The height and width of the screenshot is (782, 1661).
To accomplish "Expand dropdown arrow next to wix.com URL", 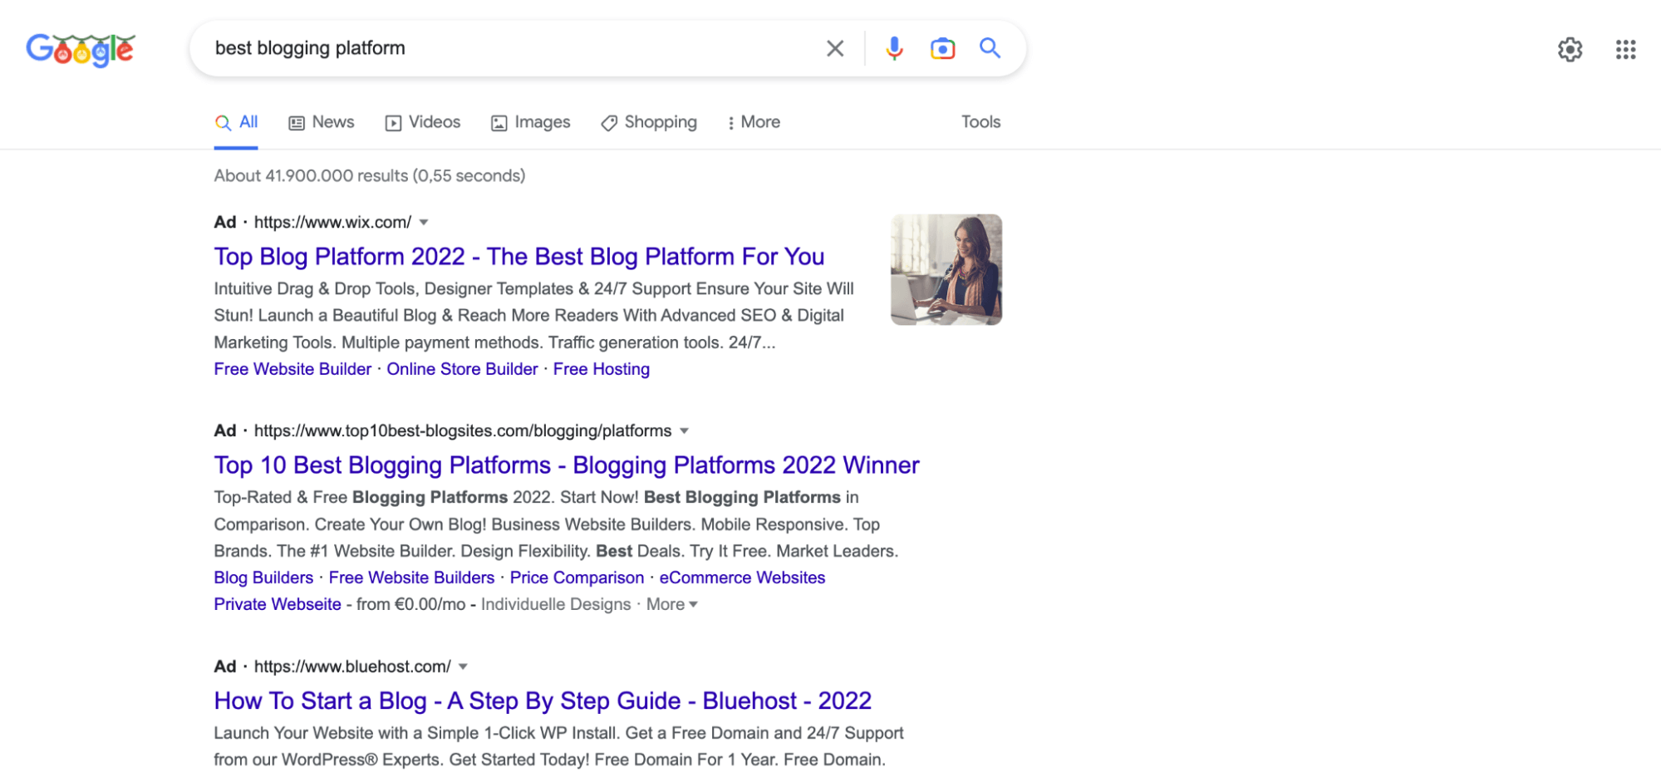I will [424, 223].
